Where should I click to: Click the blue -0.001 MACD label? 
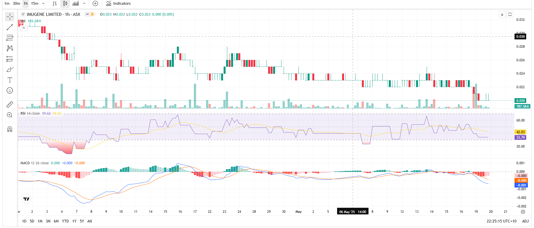[521, 185]
